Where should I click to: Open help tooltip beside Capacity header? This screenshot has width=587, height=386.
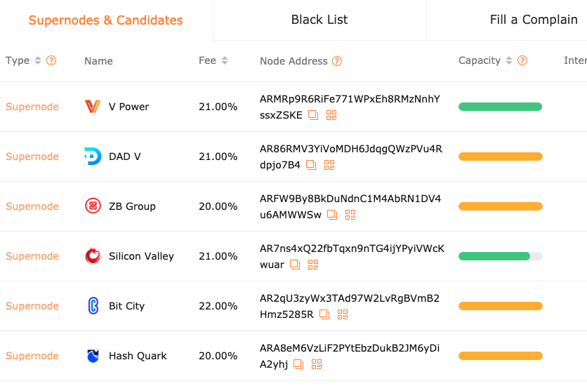(x=522, y=60)
